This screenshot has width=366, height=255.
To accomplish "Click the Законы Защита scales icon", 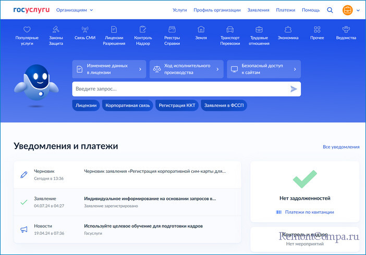I will pyautogui.click(x=56, y=30).
